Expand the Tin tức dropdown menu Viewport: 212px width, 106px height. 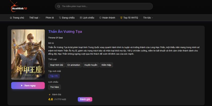click(x=148, y=18)
